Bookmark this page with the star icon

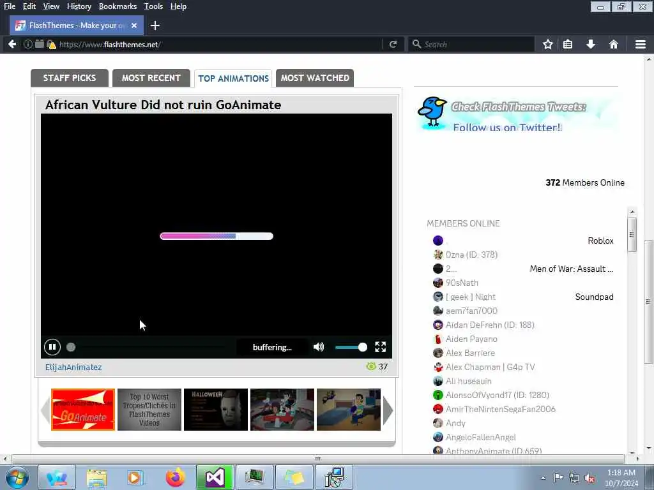[547, 44]
